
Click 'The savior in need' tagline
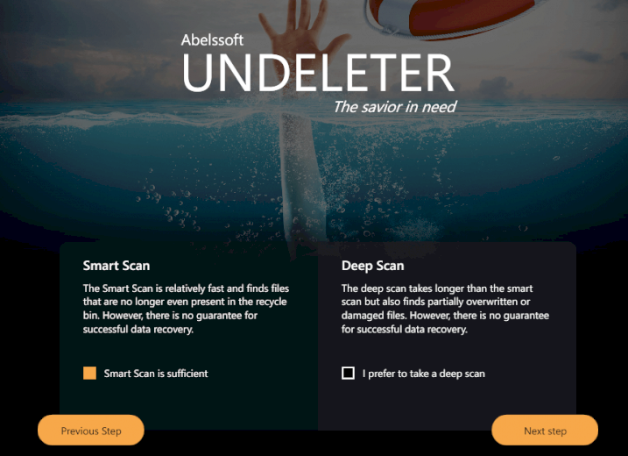(x=395, y=107)
